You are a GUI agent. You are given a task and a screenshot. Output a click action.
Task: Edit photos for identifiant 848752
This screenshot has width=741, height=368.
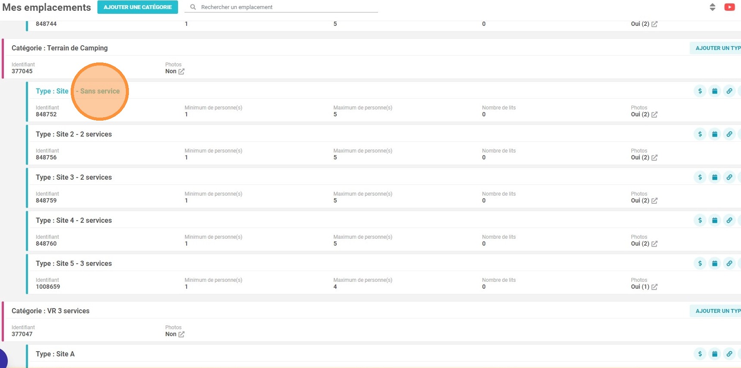coord(654,115)
